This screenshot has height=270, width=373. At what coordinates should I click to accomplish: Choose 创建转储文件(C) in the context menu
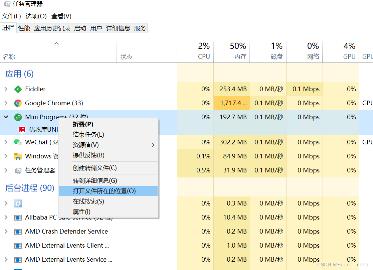[108, 168]
